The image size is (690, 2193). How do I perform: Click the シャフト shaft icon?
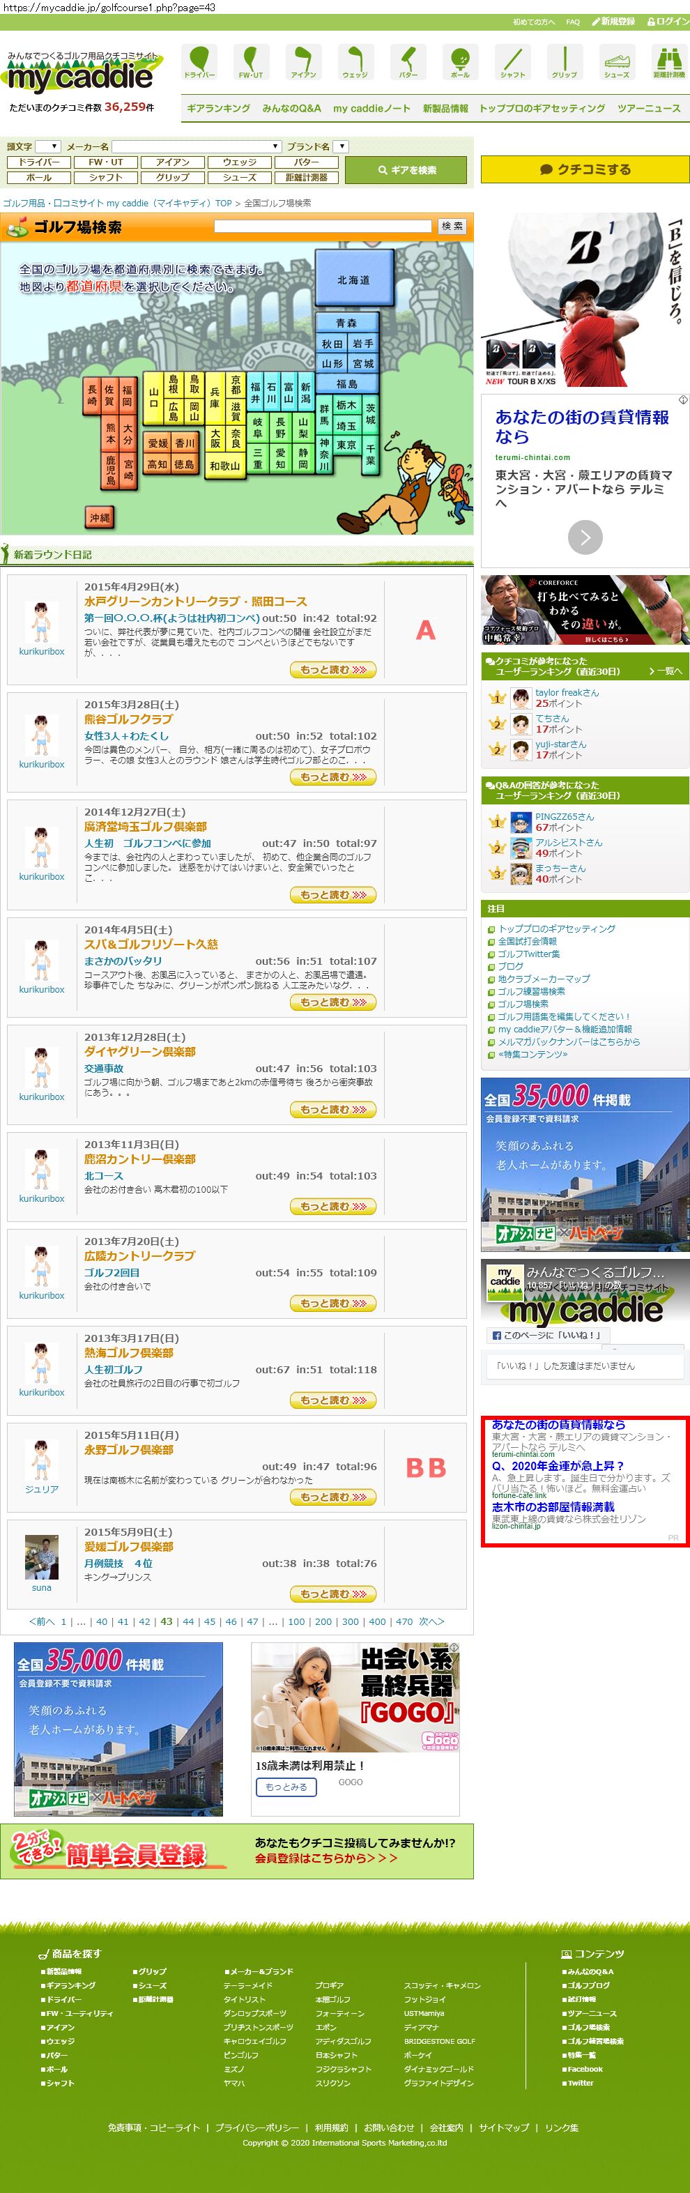tap(512, 62)
